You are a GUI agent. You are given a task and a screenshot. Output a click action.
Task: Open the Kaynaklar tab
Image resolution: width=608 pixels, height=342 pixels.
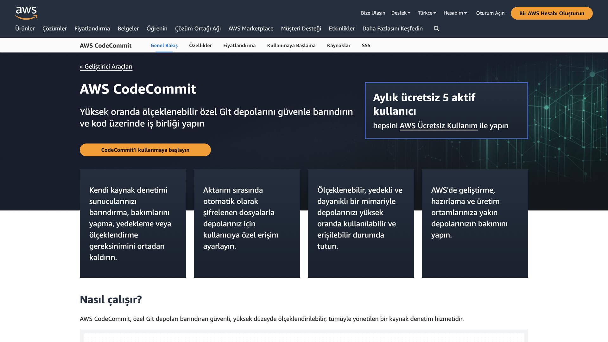coord(339,45)
